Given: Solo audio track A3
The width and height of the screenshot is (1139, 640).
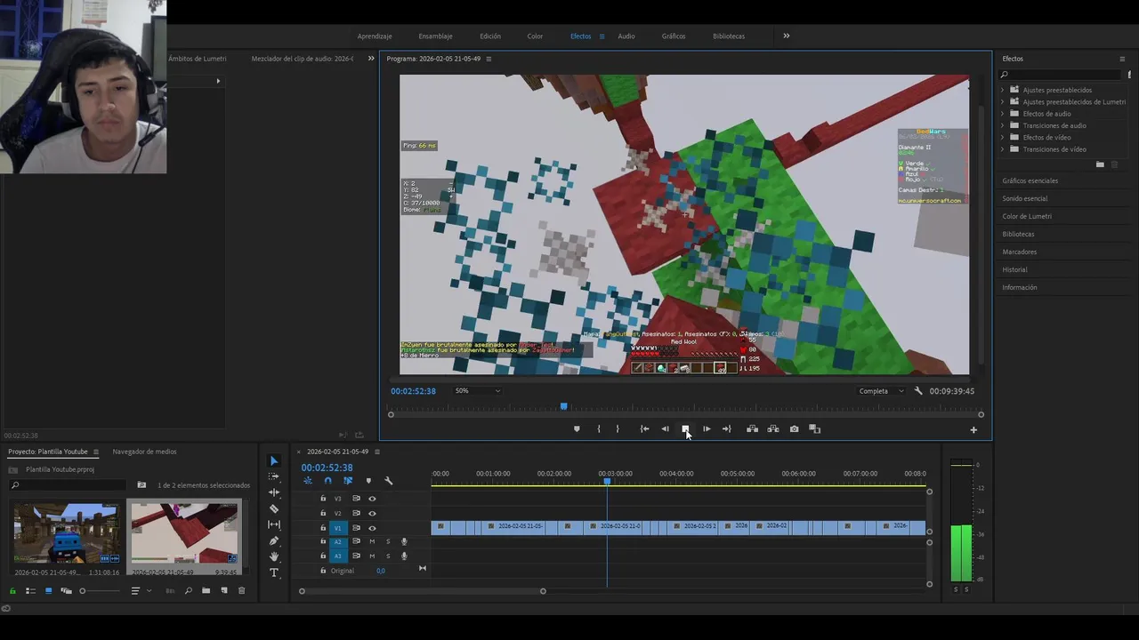Looking at the screenshot, I should point(388,556).
